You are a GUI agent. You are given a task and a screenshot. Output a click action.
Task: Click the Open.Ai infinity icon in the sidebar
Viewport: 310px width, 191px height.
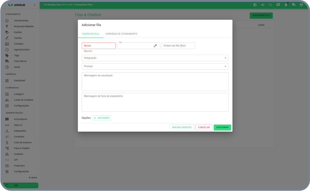pyautogui.click(x=7, y=125)
